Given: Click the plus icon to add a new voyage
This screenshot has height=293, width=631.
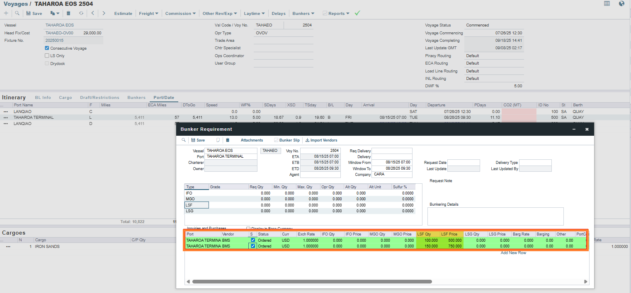Looking at the screenshot, I should point(6,13).
